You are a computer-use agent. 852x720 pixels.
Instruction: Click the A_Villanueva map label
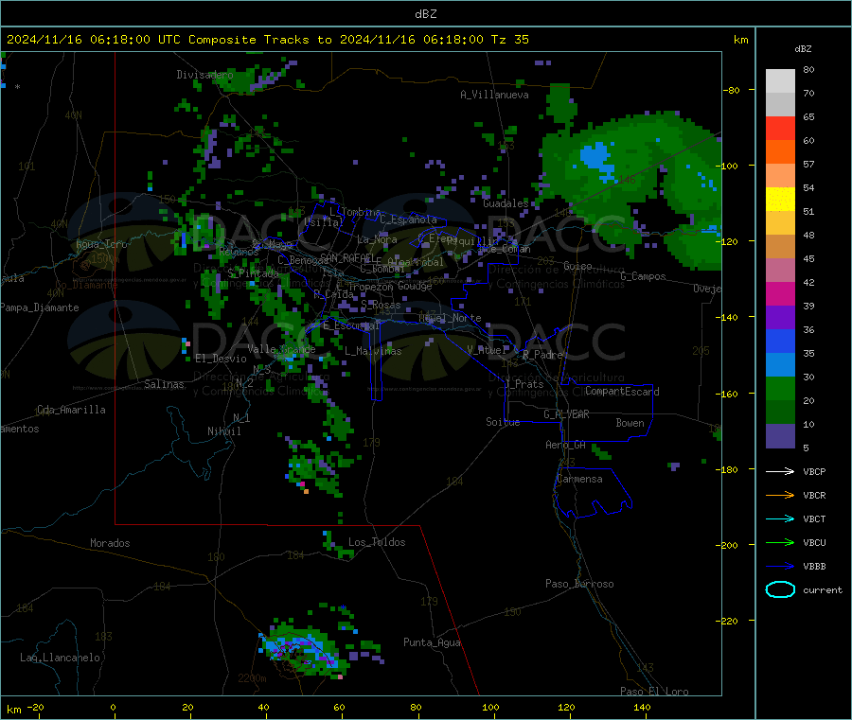pyautogui.click(x=494, y=95)
